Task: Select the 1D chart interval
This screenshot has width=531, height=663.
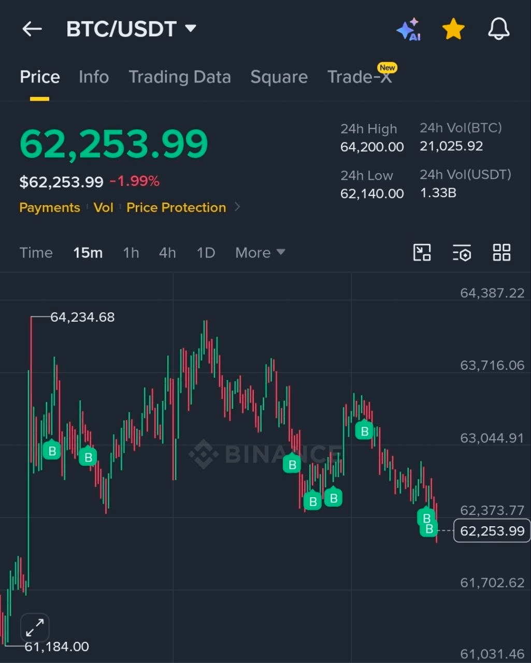Action: click(206, 253)
